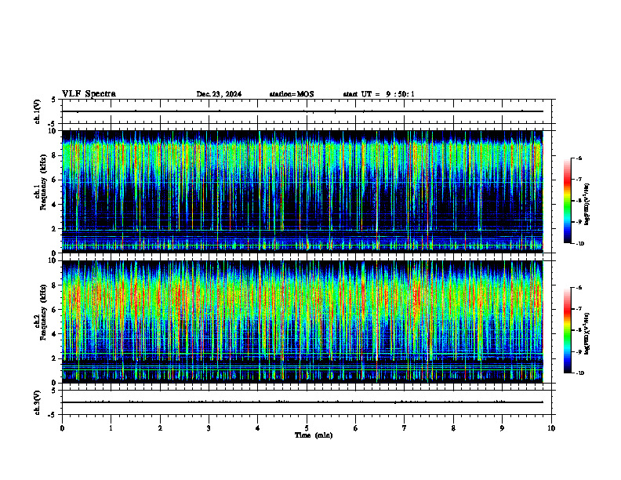Click the 'Time (min)' x-axis label
621x480 pixels.
click(314, 435)
